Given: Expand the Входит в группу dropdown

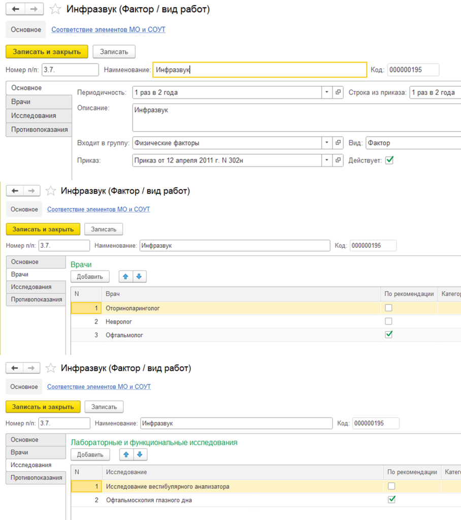Looking at the screenshot, I should (326, 143).
